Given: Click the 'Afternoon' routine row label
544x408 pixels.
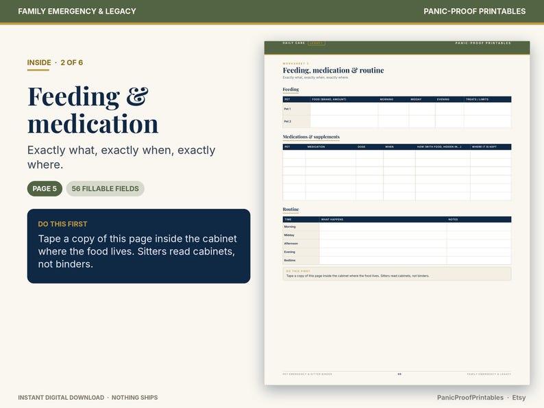Looking at the screenshot, I should click(290, 243).
